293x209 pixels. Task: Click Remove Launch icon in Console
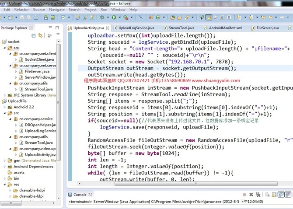251,195
